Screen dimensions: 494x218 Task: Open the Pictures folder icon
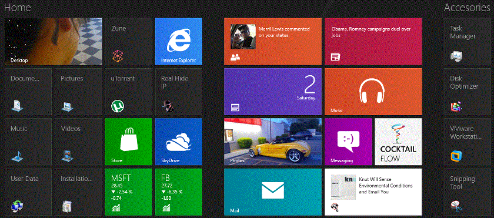68,106
